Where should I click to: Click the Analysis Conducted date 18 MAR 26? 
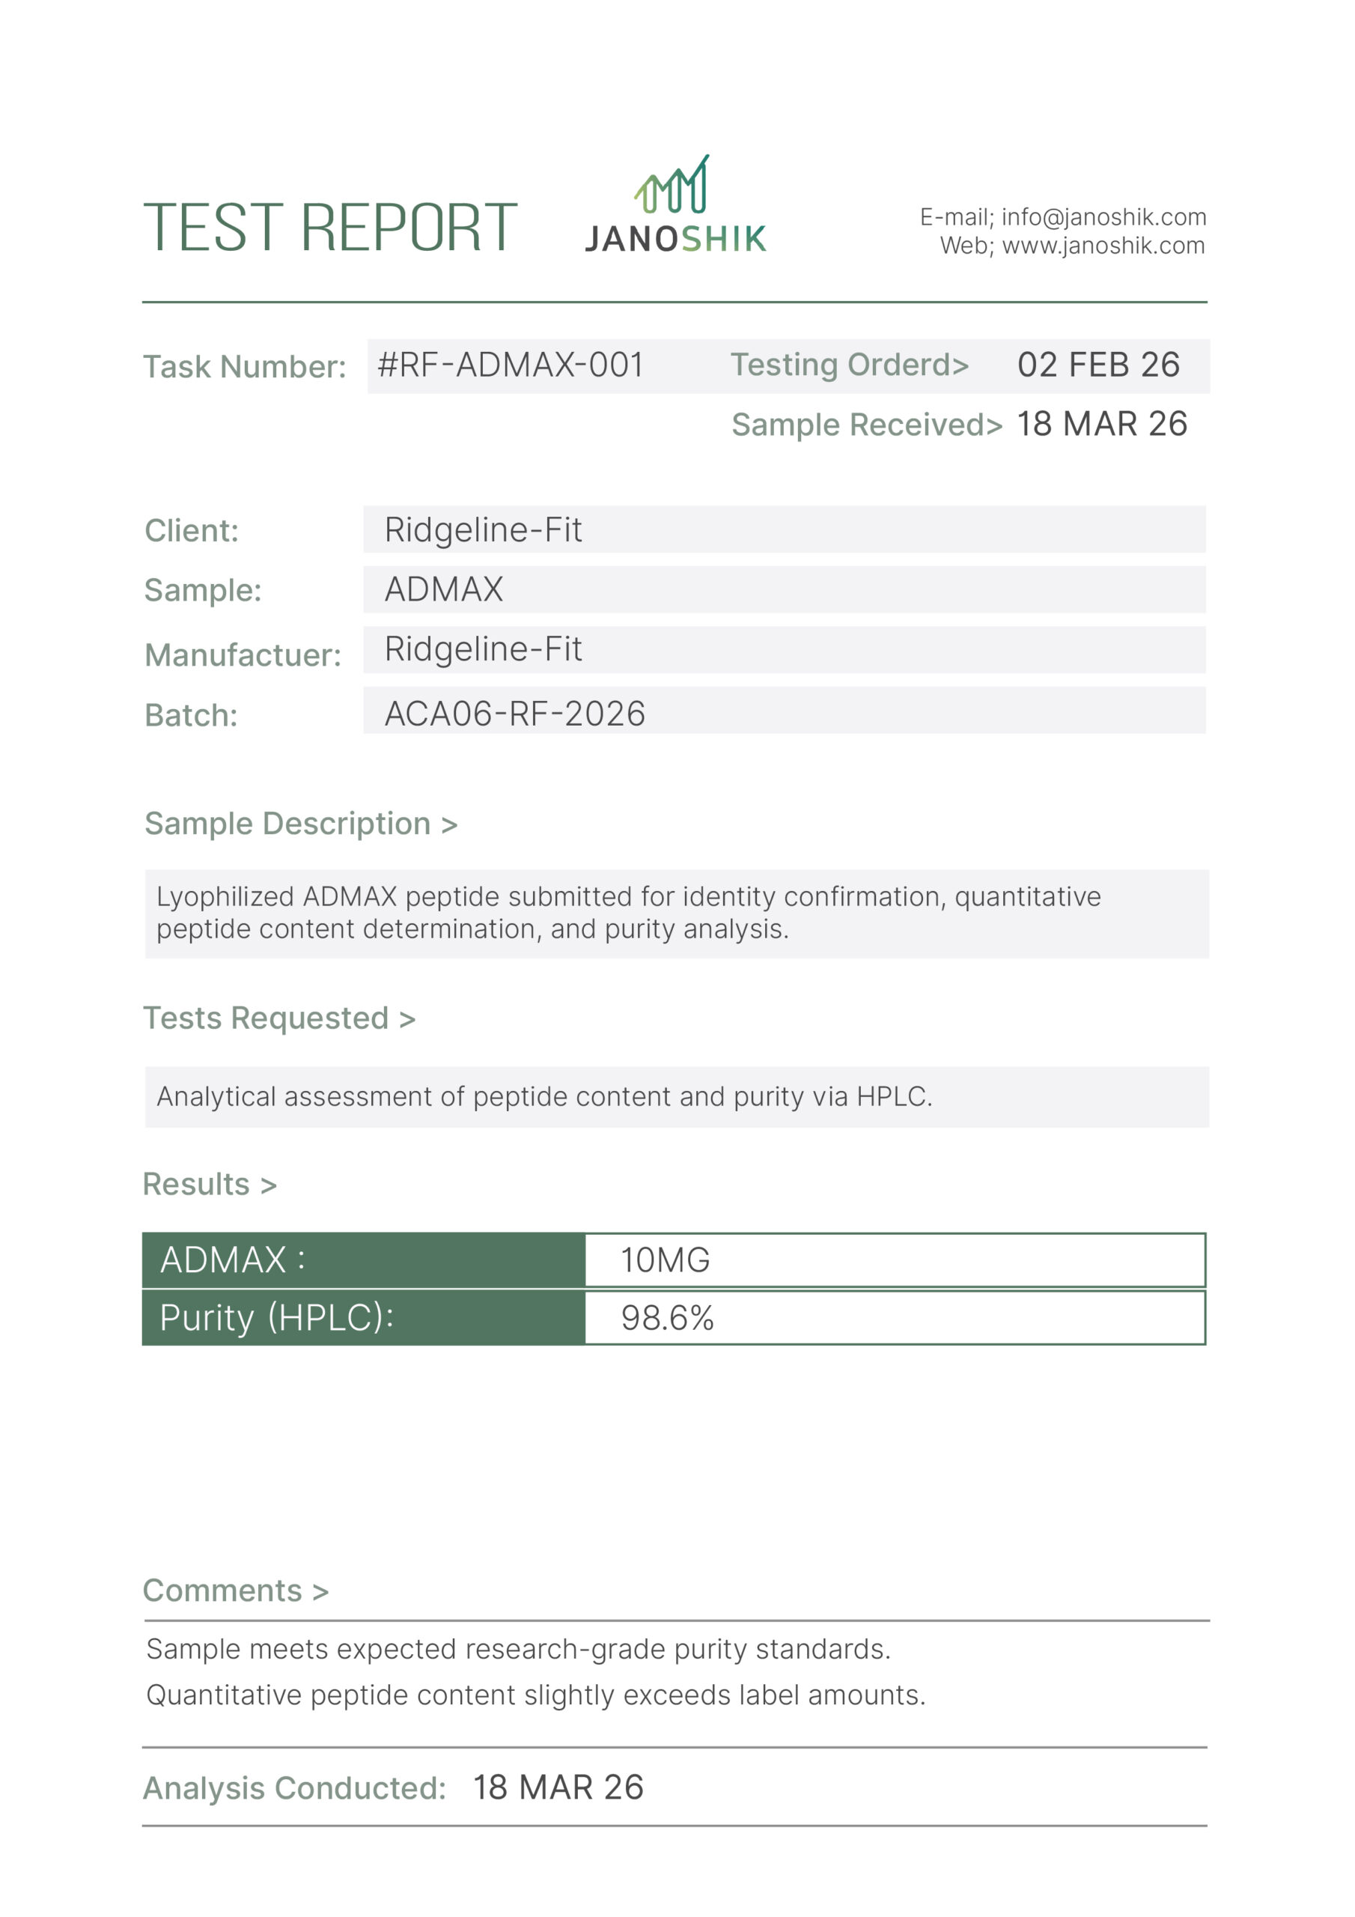coord(558,1787)
